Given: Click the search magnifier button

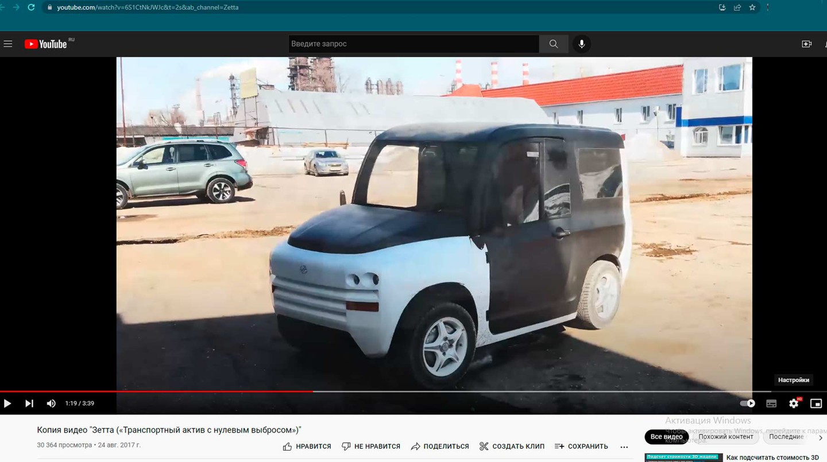Looking at the screenshot, I should (553, 44).
